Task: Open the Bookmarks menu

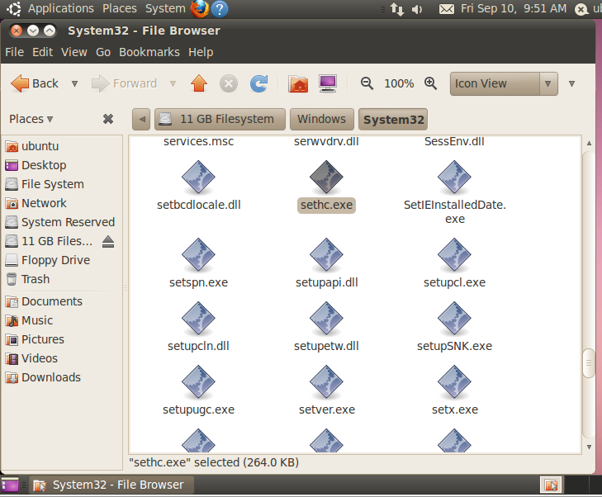Action: [149, 52]
